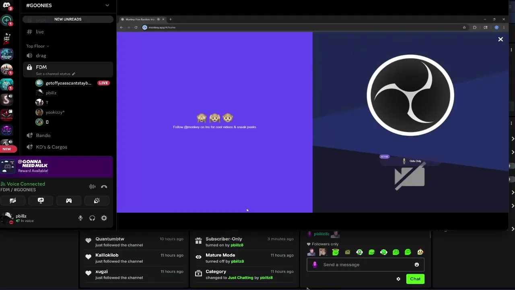Edit channel status pencil icon
This screenshot has width=515, height=290.
coord(73,74)
